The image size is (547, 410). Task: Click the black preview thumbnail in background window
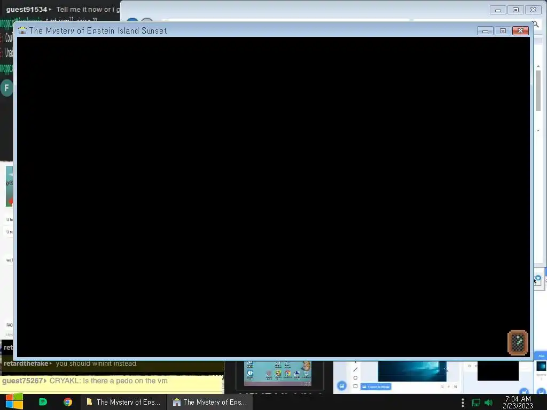click(498, 371)
